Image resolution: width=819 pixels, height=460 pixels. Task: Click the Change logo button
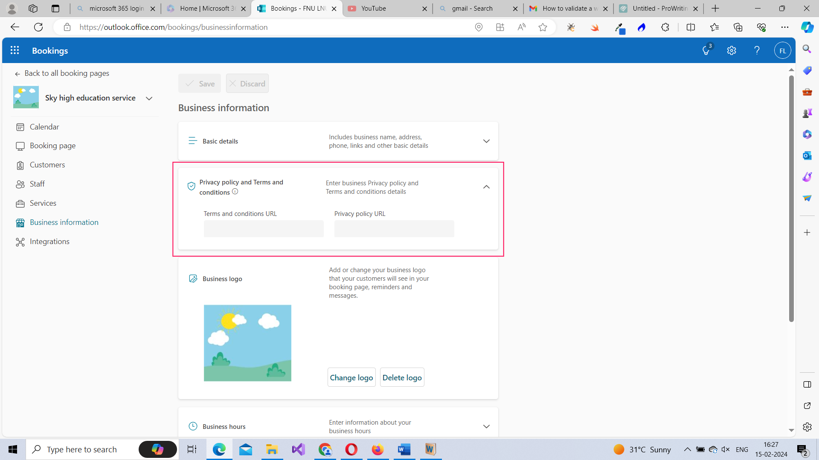pyautogui.click(x=351, y=377)
